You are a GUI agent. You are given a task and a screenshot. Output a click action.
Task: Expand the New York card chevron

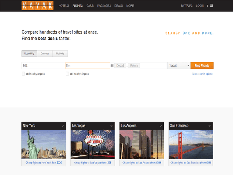(x=63, y=126)
